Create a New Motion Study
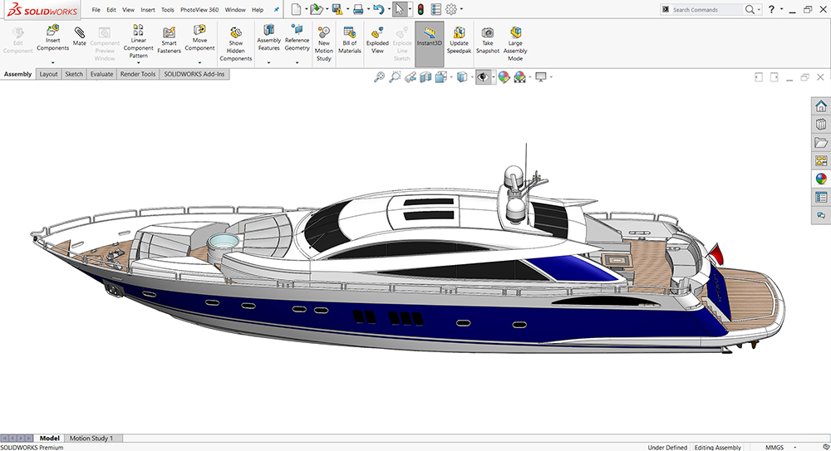Screen dimensions: 831x451 [x=324, y=43]
